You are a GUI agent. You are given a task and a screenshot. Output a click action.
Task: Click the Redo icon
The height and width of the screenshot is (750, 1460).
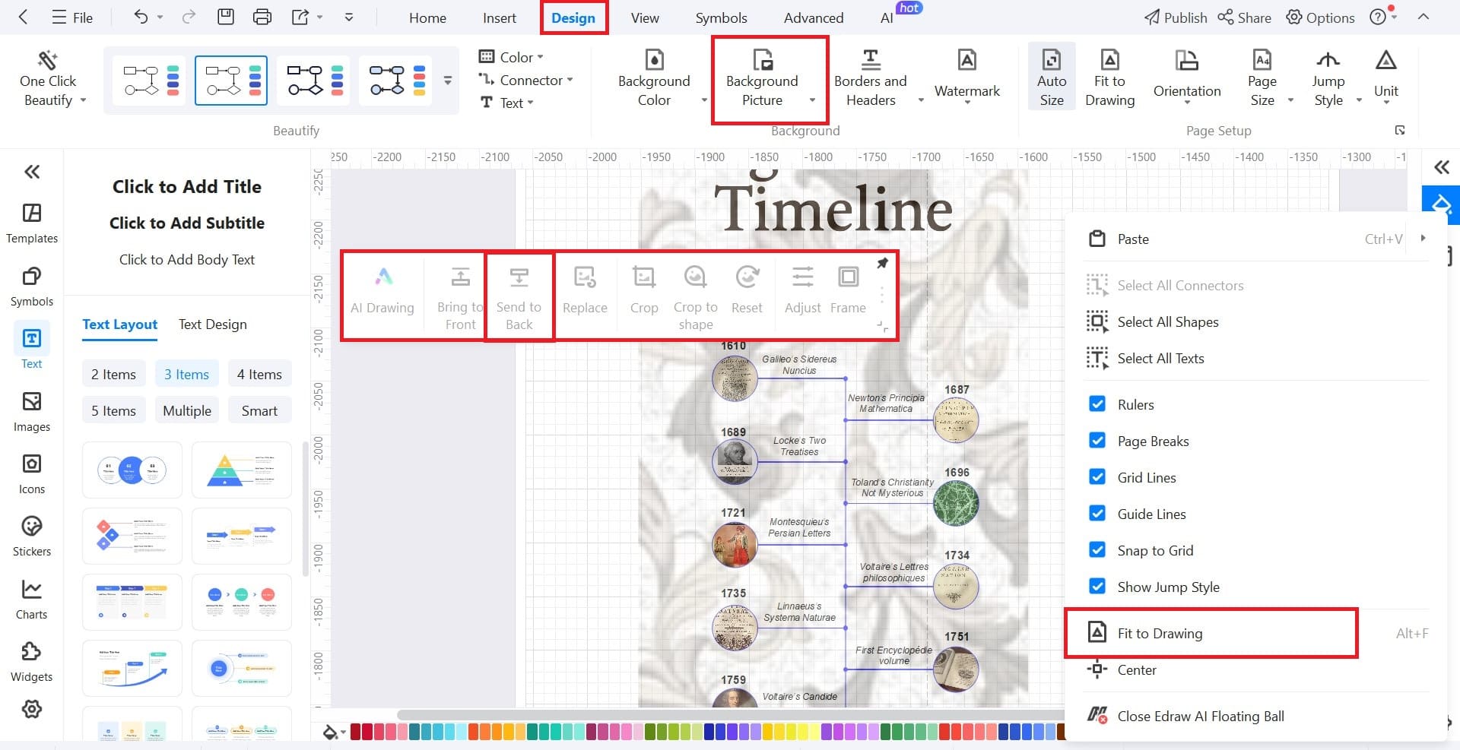pyautogui.click(x=189, y=17)
